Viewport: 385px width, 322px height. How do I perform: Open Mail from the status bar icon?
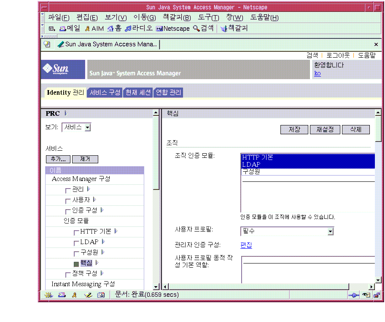point(62,295)
